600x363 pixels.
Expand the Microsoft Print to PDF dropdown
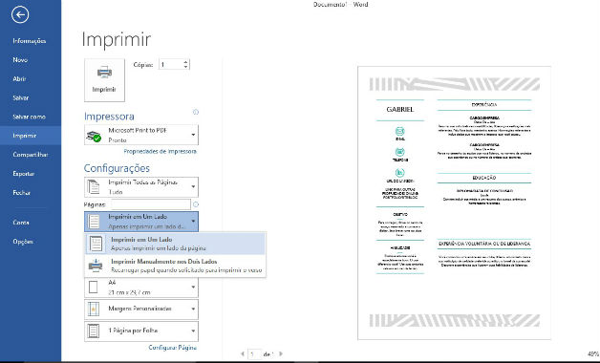[x=193, y=135]
